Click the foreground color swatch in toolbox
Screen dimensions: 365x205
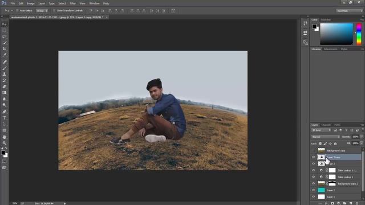(3, 153)
